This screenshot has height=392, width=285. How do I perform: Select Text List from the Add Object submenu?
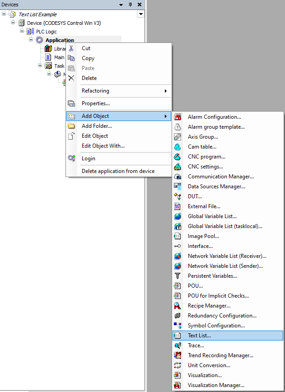point(228,336)
